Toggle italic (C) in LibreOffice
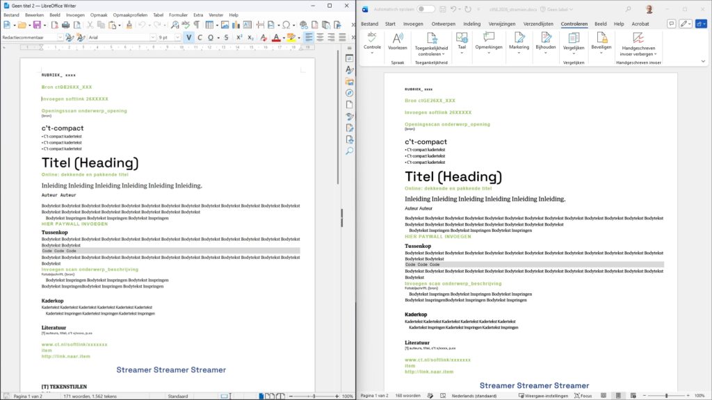 coord(200,37)
